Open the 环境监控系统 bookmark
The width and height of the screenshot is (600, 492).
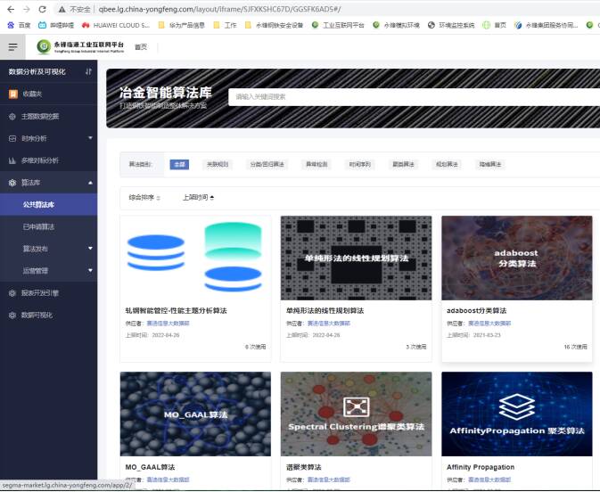(451, 25)
